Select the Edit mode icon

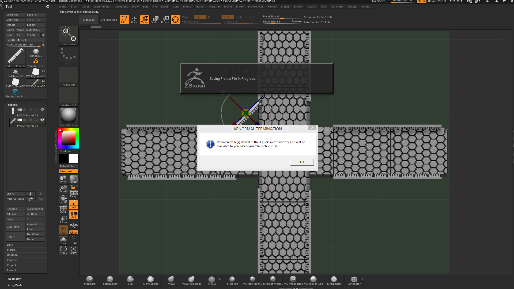(x=124, y=20)
